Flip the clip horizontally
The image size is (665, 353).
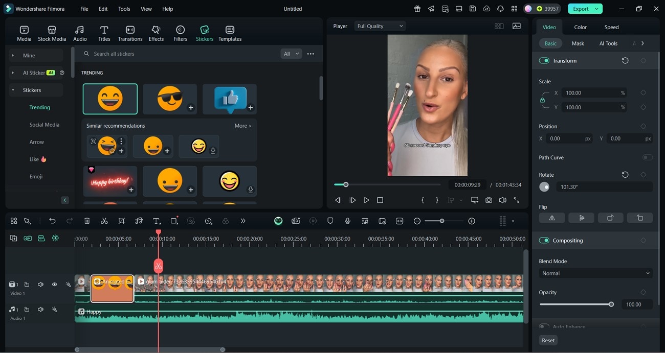pyautogui.click(x=552, y=218)
